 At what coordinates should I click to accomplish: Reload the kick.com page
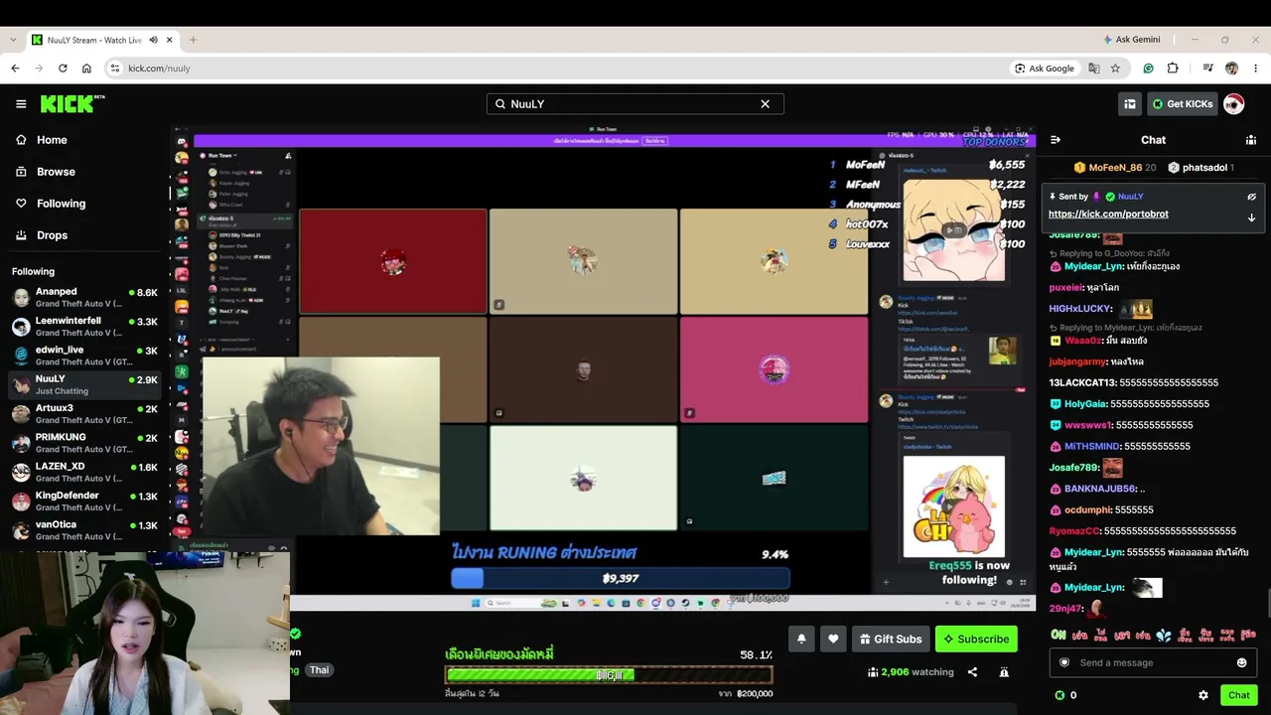(63, 69)
